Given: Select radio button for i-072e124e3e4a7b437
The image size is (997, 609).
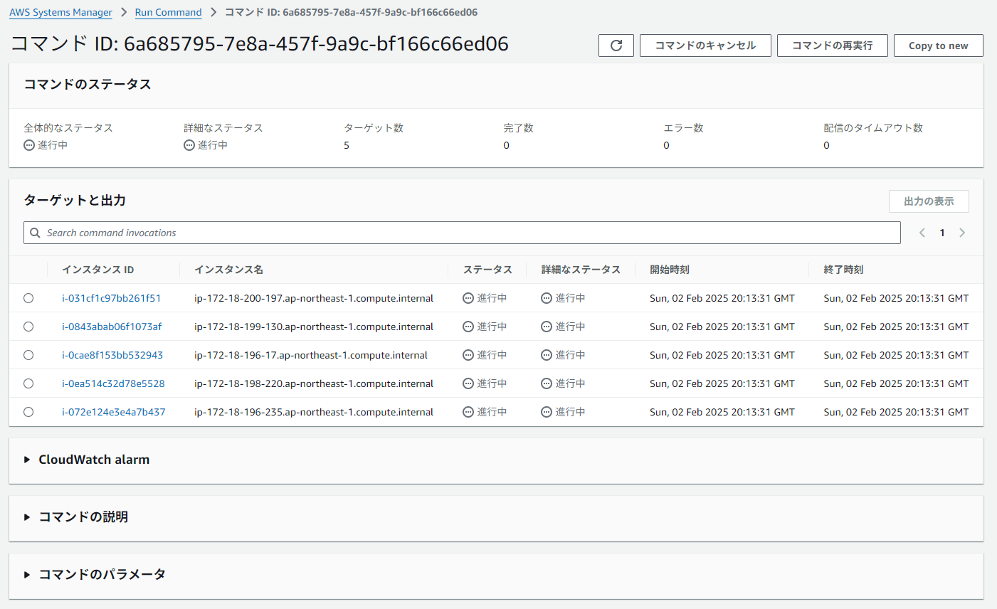Looking at the screenshot, I should (x=28, y=412).
